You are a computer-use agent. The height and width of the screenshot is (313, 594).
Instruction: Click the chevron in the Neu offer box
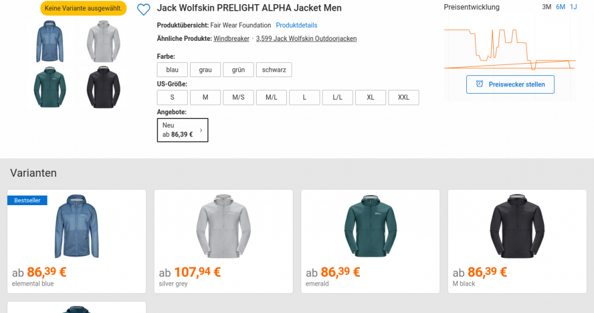(201, 130)
